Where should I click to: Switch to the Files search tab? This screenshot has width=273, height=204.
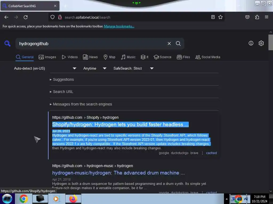(x=183, y=57)
